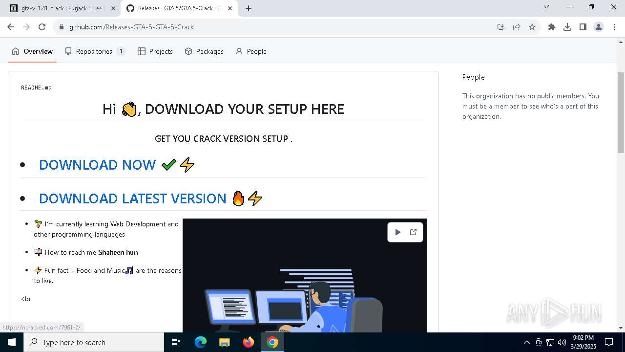This screenshot has width=625, height=352.
Task: View site information lock icon
Action: click(x=62, y=27)
